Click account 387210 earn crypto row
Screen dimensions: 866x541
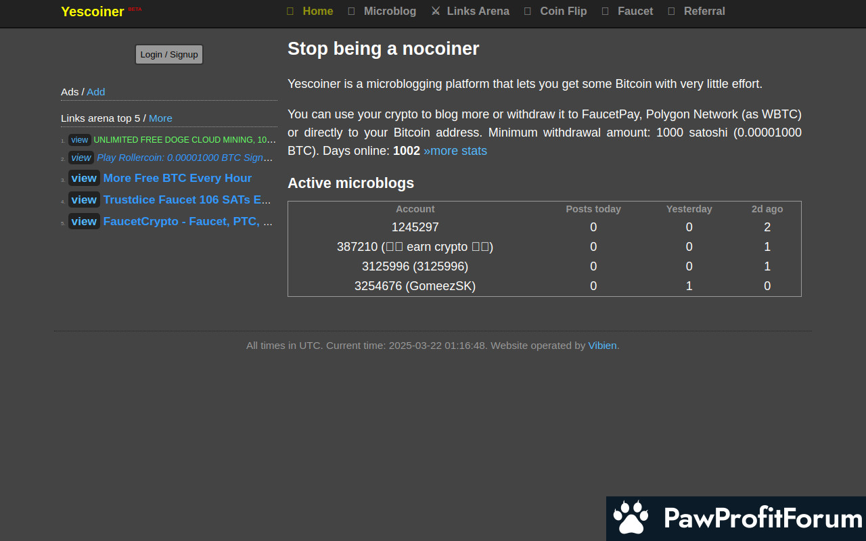coord(415,247)
